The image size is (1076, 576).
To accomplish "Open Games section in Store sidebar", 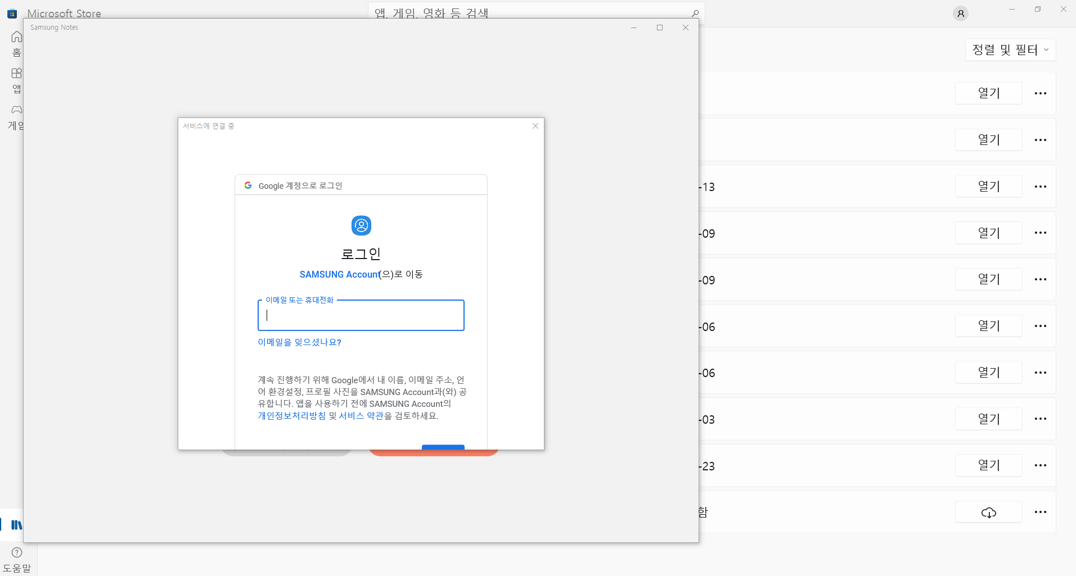I will [x=16, y=117].
